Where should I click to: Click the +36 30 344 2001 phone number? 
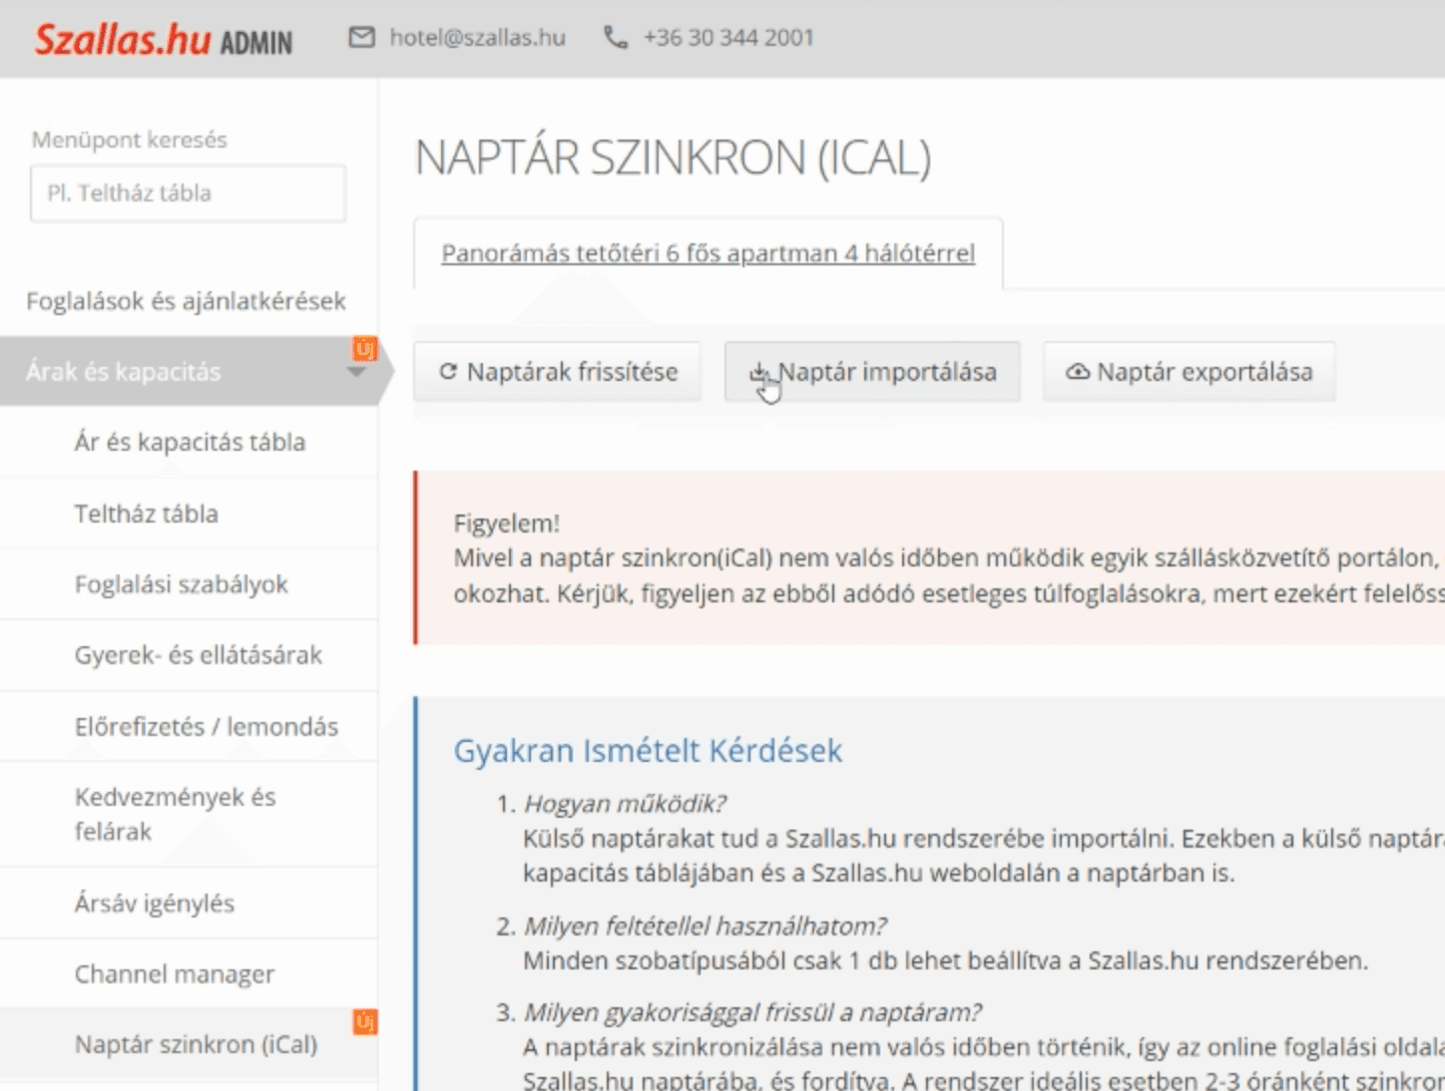[x=728, y=38]
